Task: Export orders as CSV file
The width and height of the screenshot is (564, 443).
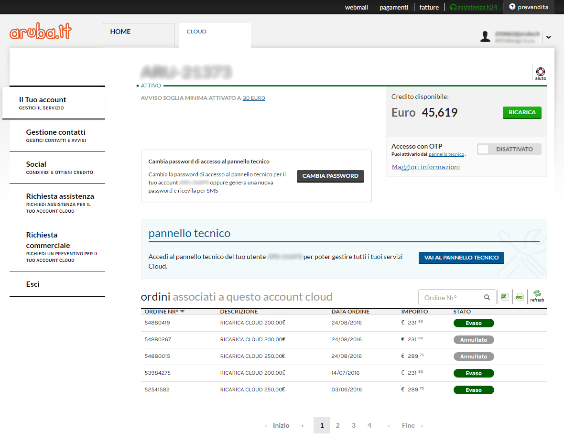Action: click(520, 297)
